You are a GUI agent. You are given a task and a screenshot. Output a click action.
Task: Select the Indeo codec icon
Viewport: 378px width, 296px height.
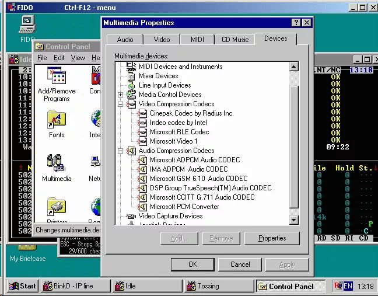(x=142, y=123)
